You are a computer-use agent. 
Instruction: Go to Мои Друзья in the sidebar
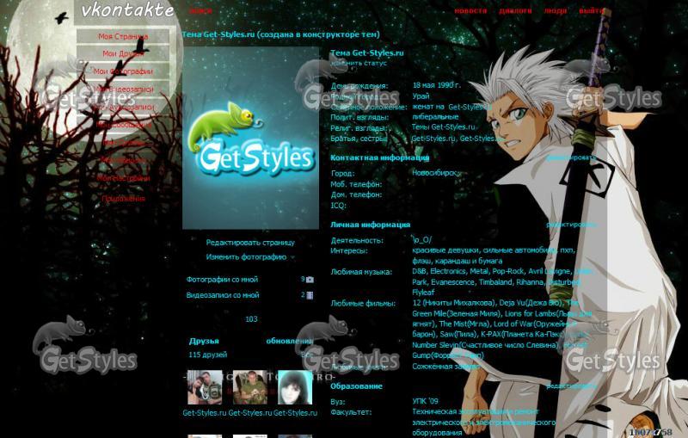click(x=123, y=53)
